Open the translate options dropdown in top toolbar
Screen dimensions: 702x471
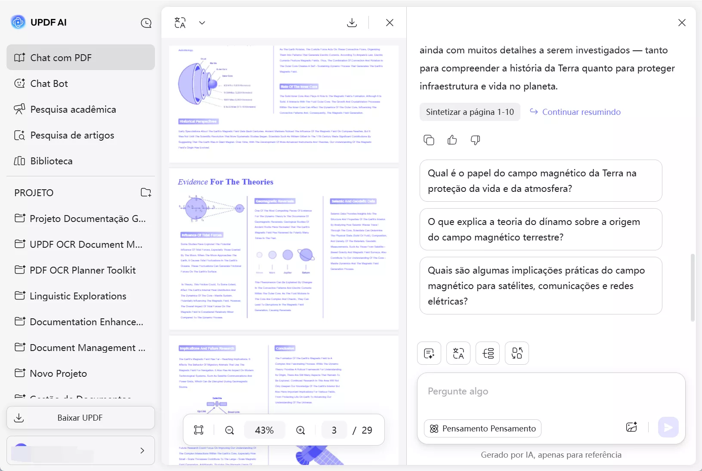click(202, 22)
